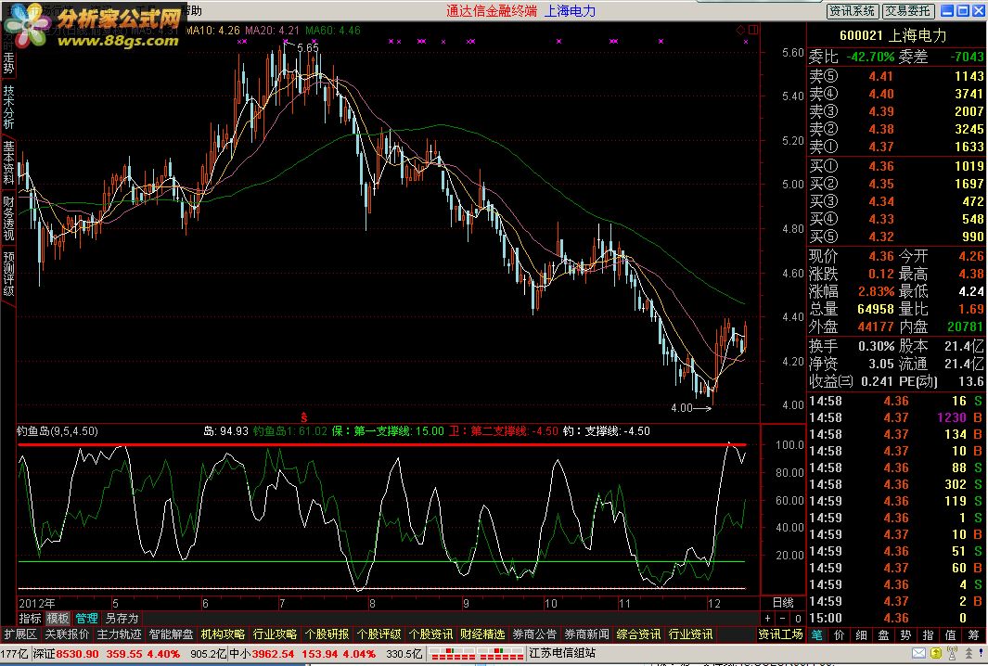
Task: Open the 个股研报 tab
Action: (327, 634)
